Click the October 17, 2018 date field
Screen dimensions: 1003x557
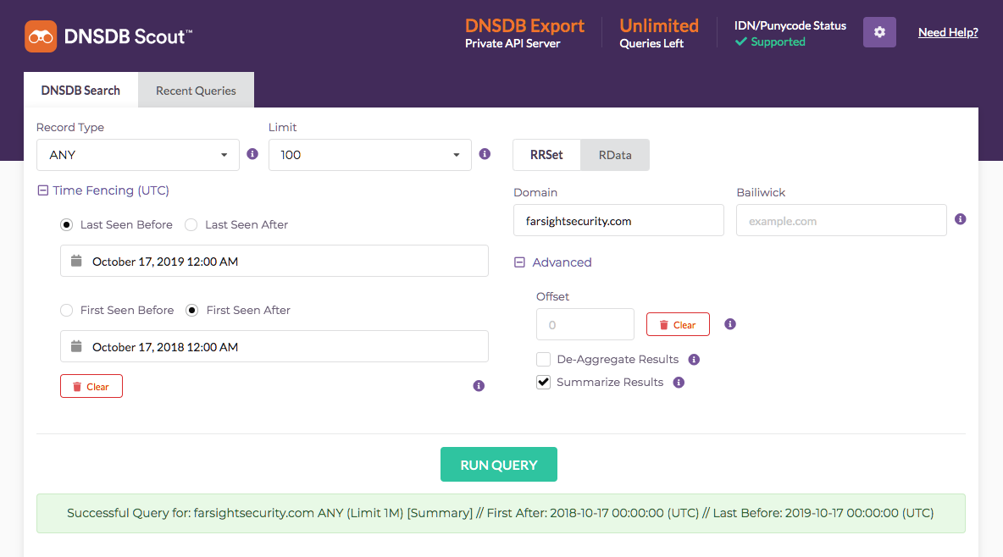[274, 346]
